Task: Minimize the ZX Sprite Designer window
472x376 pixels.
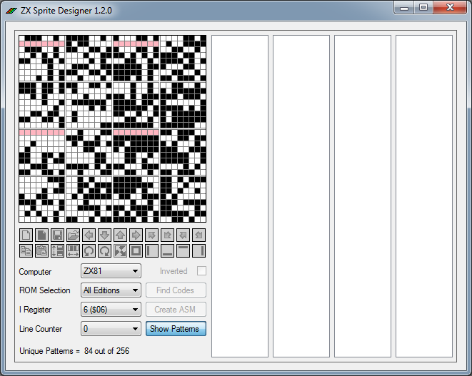Action: coord(403,8)
